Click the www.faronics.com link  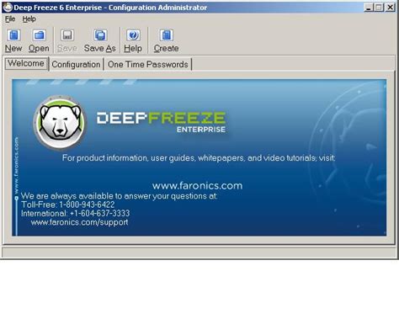pyautogui.click(x=197, y=185)
